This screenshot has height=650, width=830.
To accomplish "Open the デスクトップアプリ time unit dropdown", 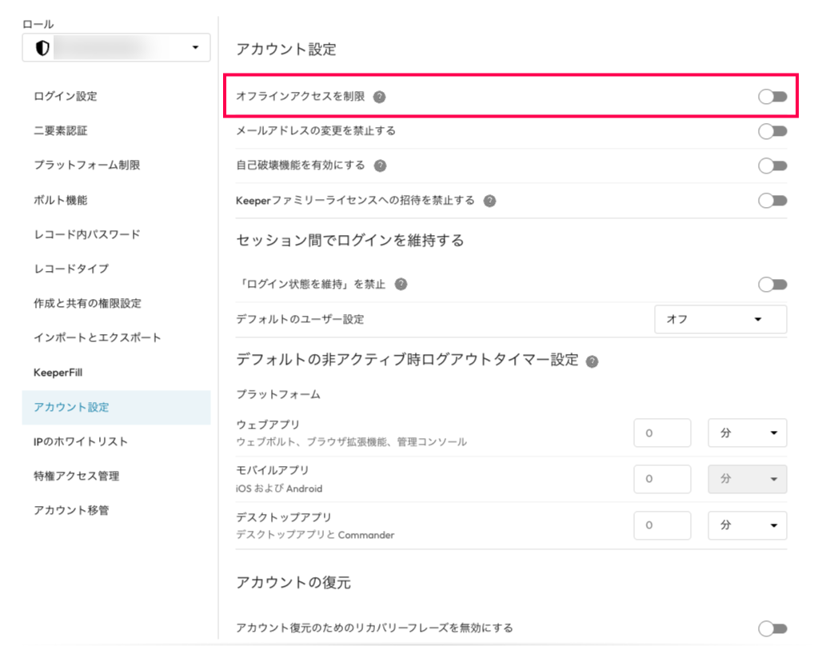I will [748, 525].
